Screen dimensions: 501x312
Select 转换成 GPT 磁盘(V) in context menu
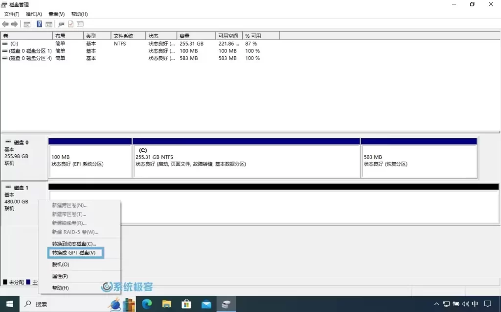coord(75,253)
